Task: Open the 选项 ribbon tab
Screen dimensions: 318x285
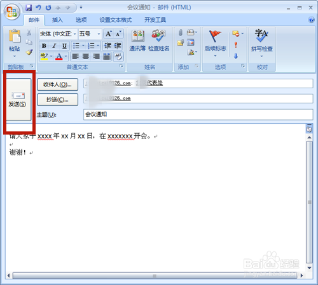Action: [81, 20]
